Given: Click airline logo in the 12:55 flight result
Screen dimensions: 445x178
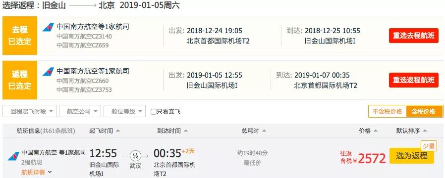Looking at the screenshot, I should point(13,156).
